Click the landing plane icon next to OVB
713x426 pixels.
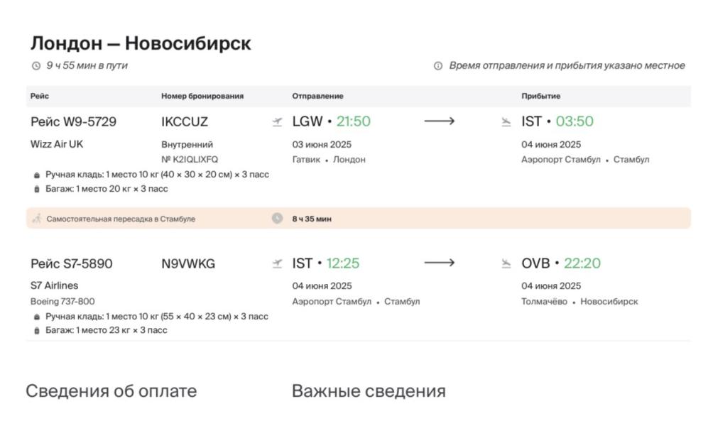(506, 264)
